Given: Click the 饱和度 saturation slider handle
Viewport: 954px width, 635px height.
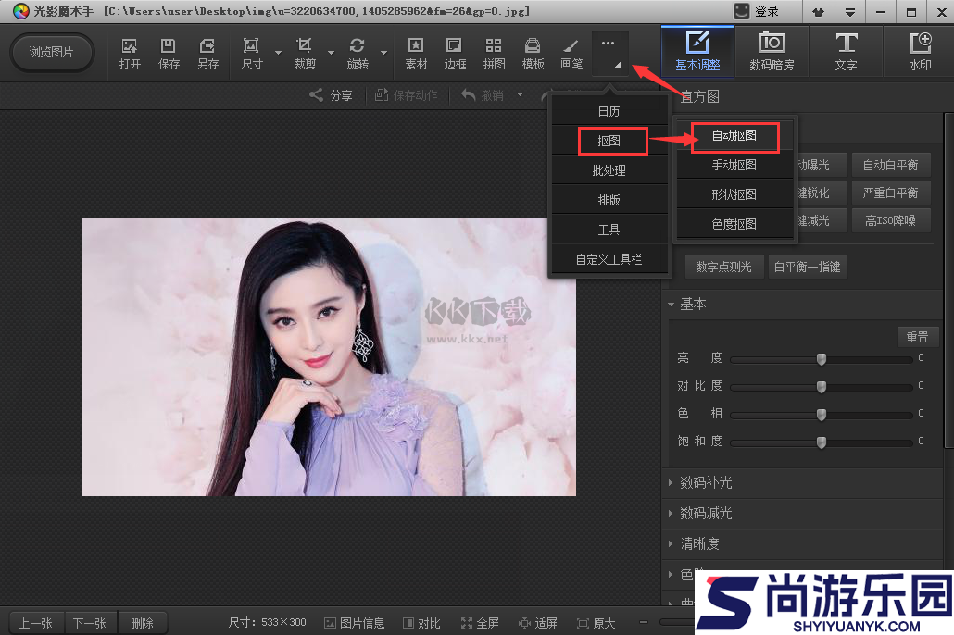Looking at the screenshot, I should (x=822, y=442).
